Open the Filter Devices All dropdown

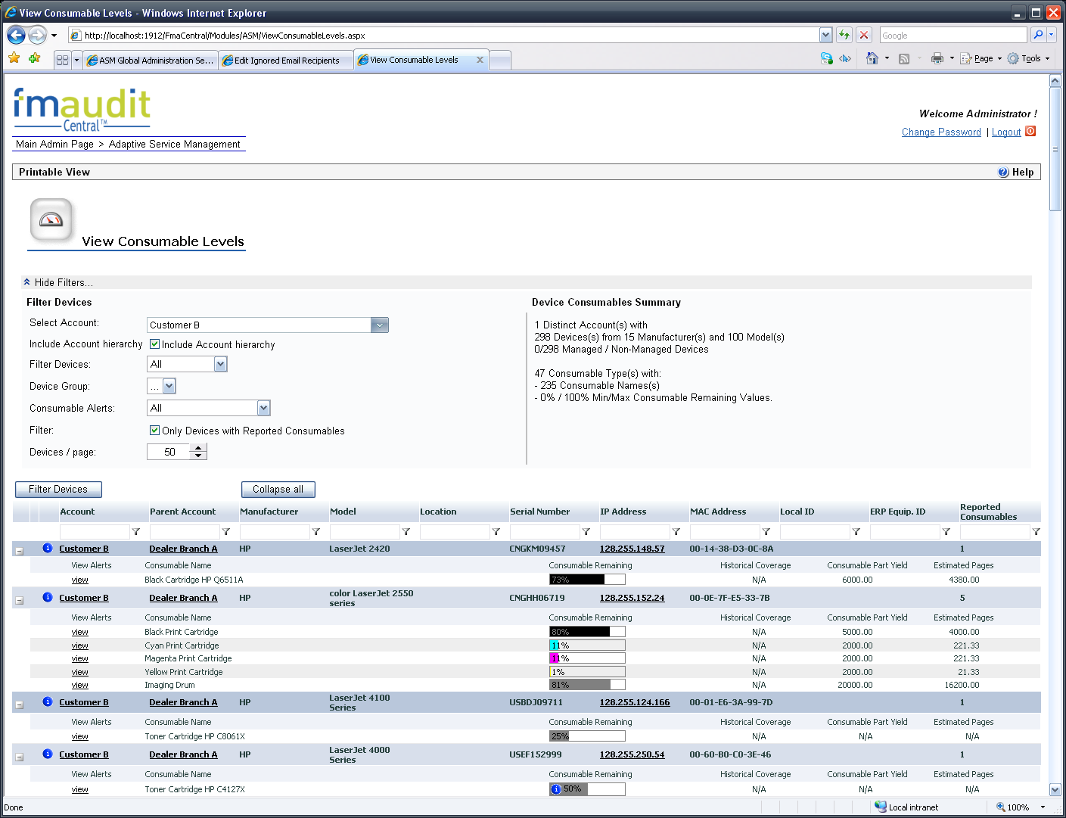click(x=220, y=364)
